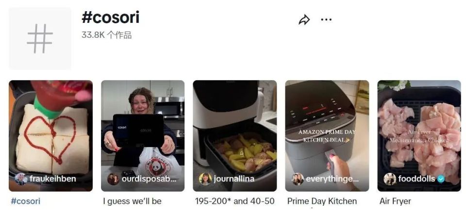Open ourdisposab... profile avatar
The width and height of the screenshot is (466, 214).
pyautogui.click(x=113, y=179)
